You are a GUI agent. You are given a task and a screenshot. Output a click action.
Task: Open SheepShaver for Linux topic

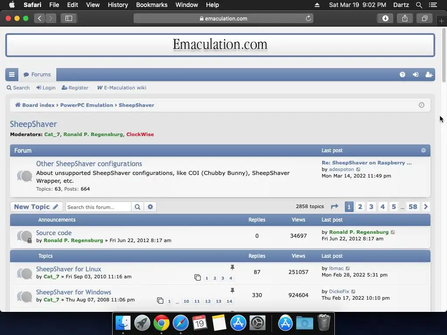[69, 269]
